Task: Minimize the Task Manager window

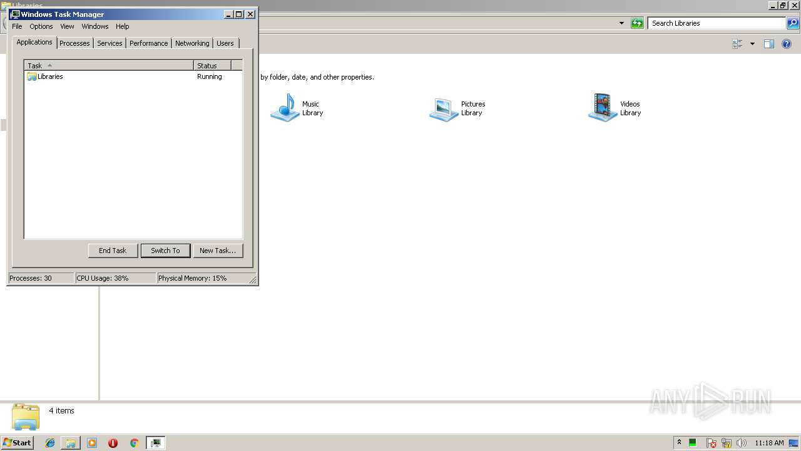Action: tap(228, 14)
